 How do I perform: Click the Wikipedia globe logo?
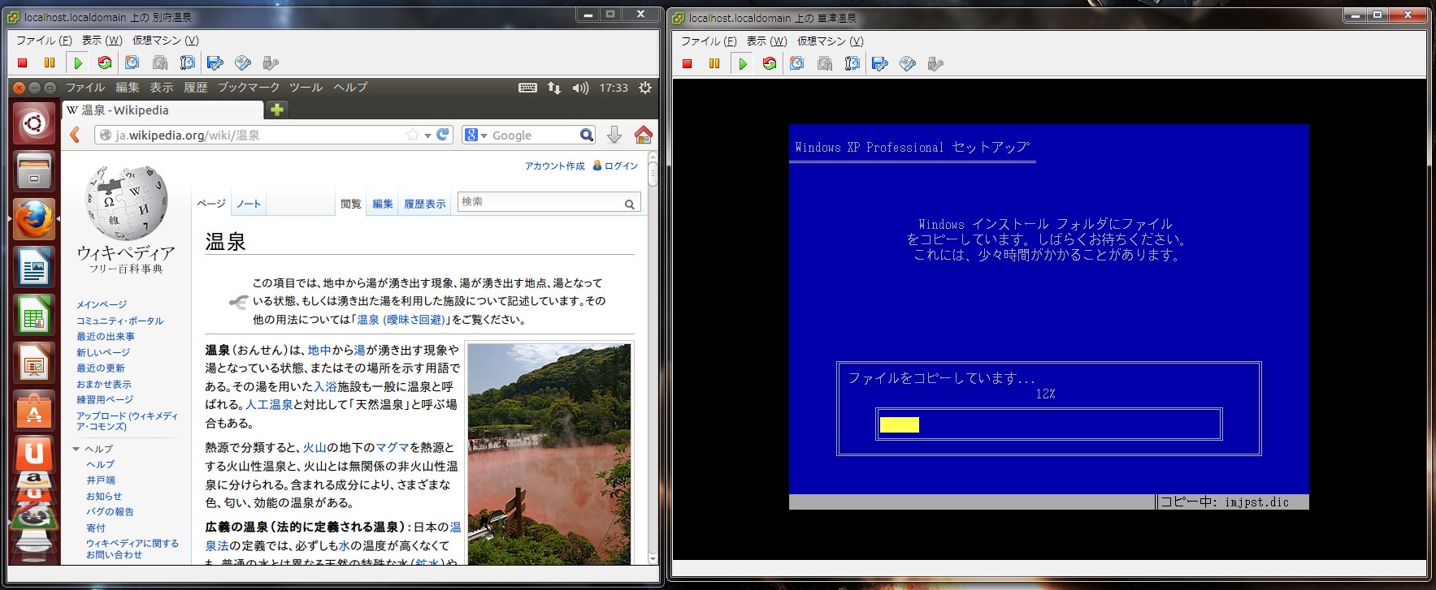point(127,203)
